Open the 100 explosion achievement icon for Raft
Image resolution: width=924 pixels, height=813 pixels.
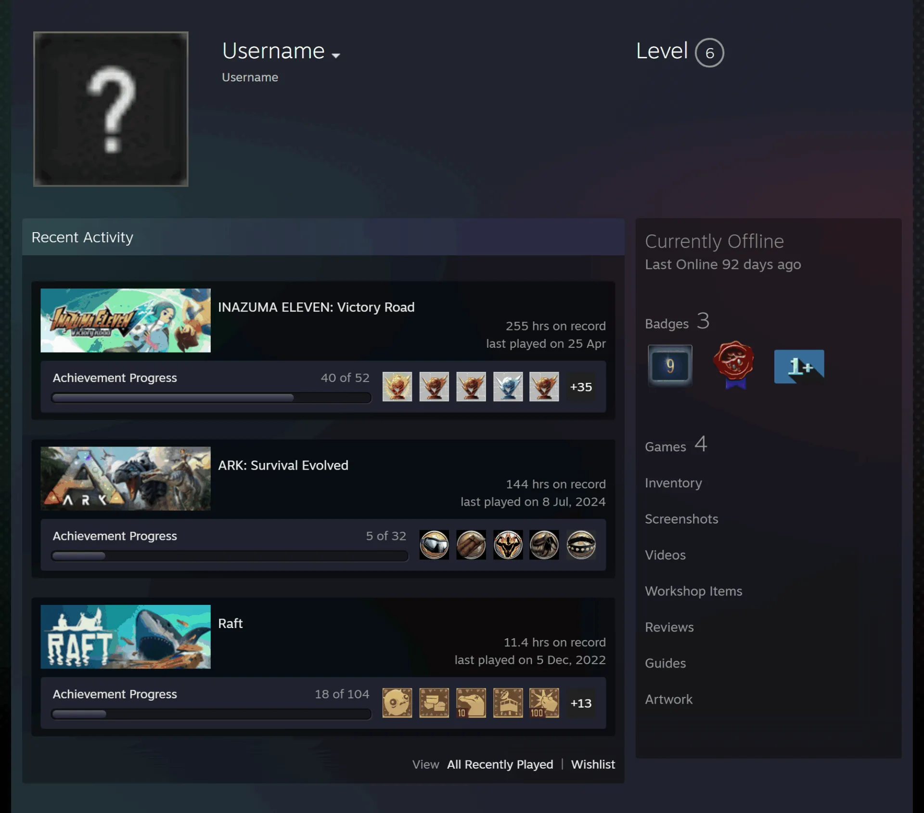(544, 703)
